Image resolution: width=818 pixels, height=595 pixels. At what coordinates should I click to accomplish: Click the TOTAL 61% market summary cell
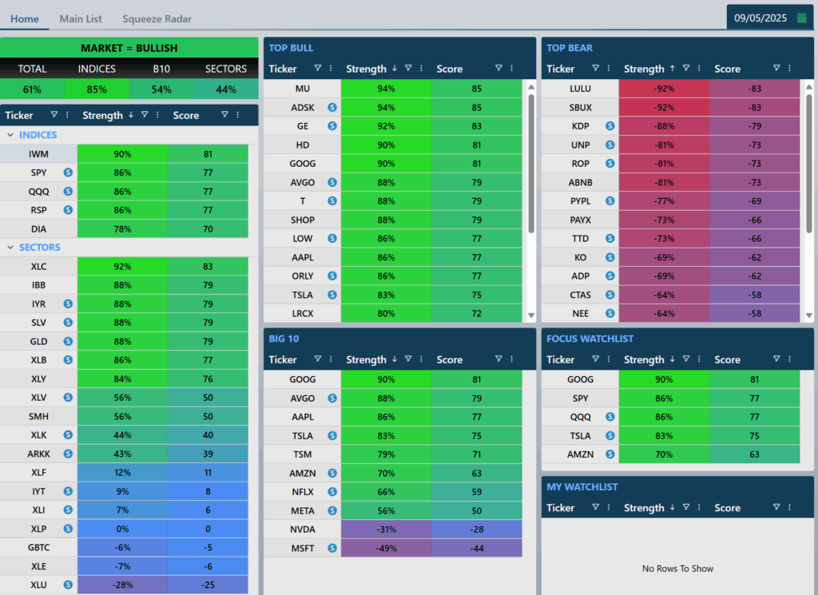click(32, 89)
